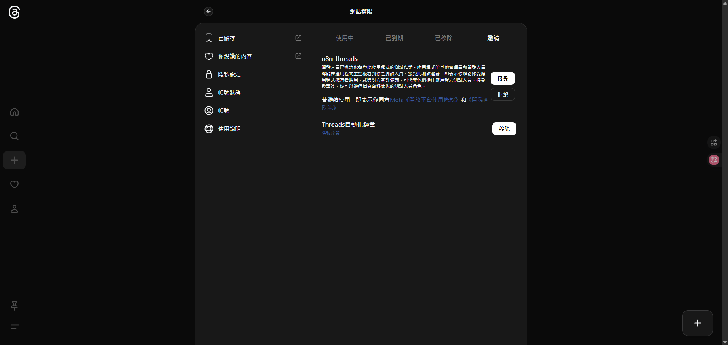The height and width of the screenshot is (345, 728).
Task: Open 已儲存 in new tab via external-link icon
Action: tap(298, 38)
